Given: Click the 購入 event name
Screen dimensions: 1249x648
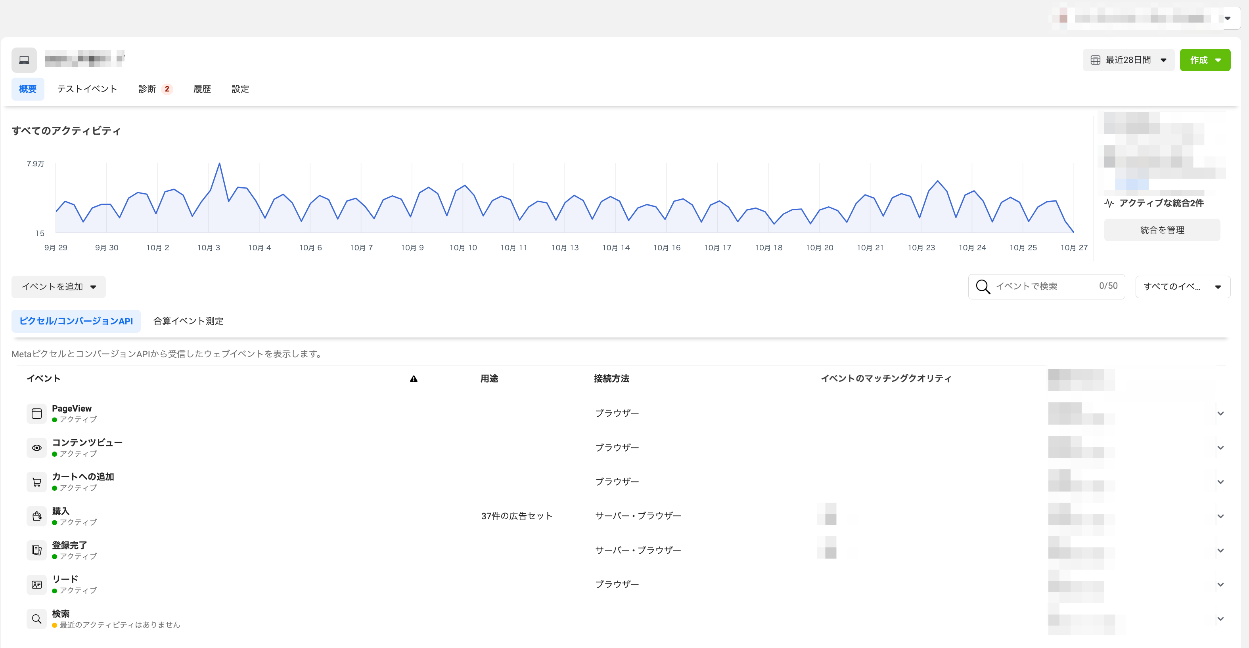Looking at the screenshot, I should 61,511.
